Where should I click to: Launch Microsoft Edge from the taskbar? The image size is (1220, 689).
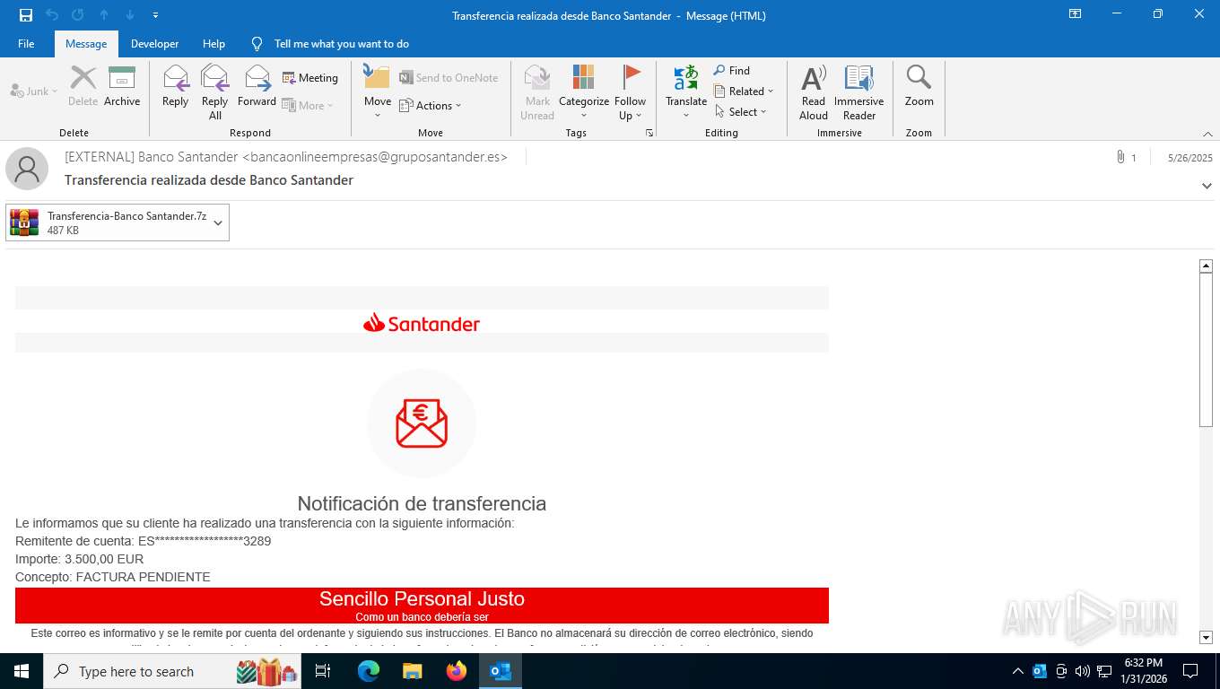(368, 671)
